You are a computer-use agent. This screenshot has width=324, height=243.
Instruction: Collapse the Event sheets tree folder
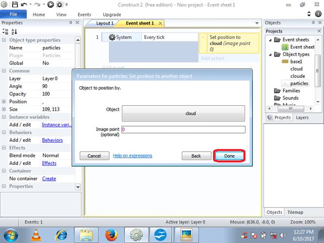coord(270,40)
